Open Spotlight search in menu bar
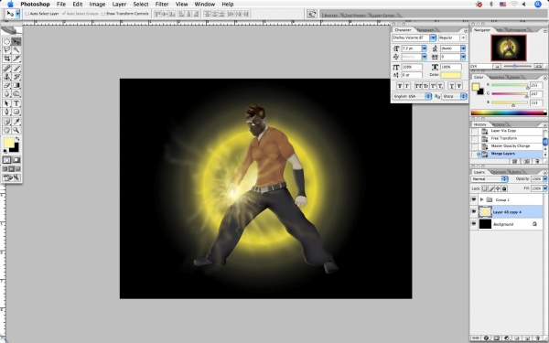 (538, 5)
